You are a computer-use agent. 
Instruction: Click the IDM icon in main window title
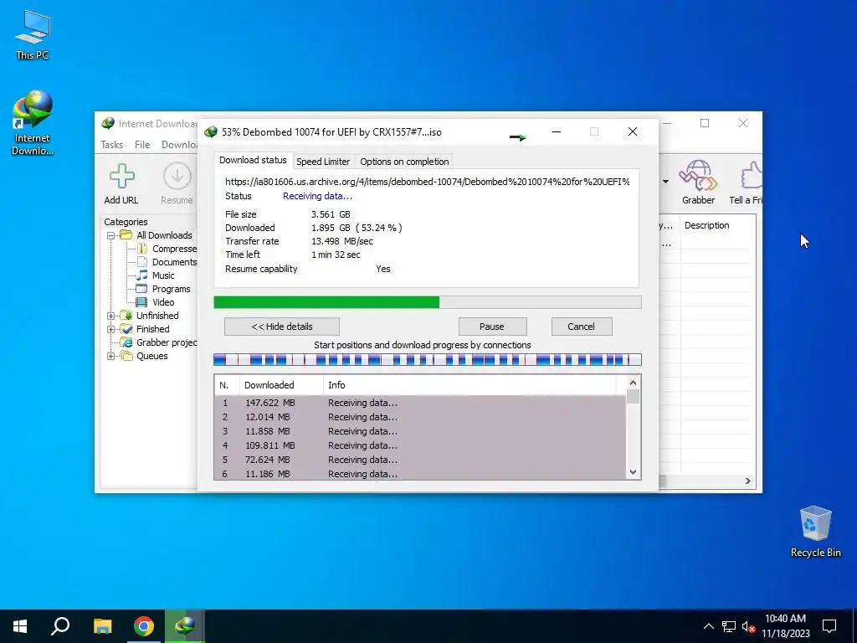tap(108, 123)
